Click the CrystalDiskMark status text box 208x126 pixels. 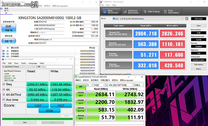pyautogui.click(x=110, y=123)
